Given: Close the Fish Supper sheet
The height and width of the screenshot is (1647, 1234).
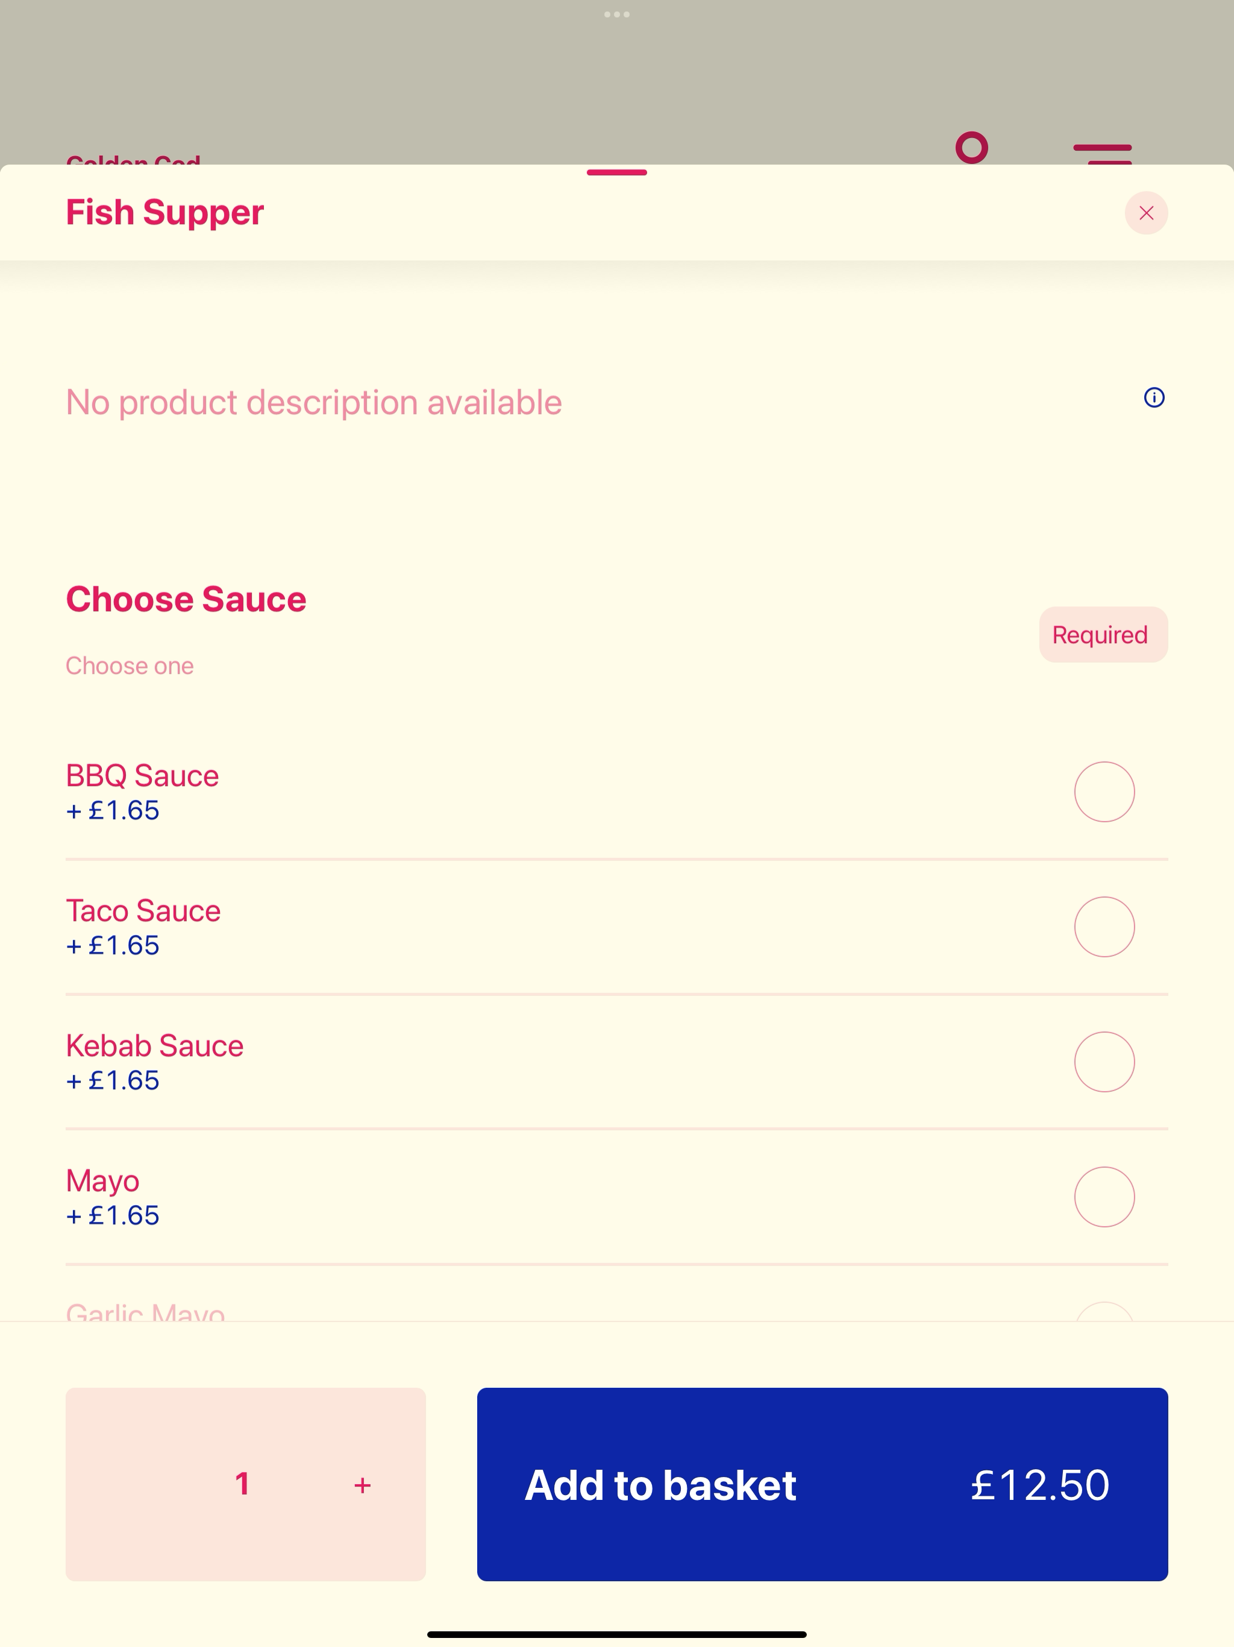Looking at the screenshot, I should click(x=1146, y=213).
